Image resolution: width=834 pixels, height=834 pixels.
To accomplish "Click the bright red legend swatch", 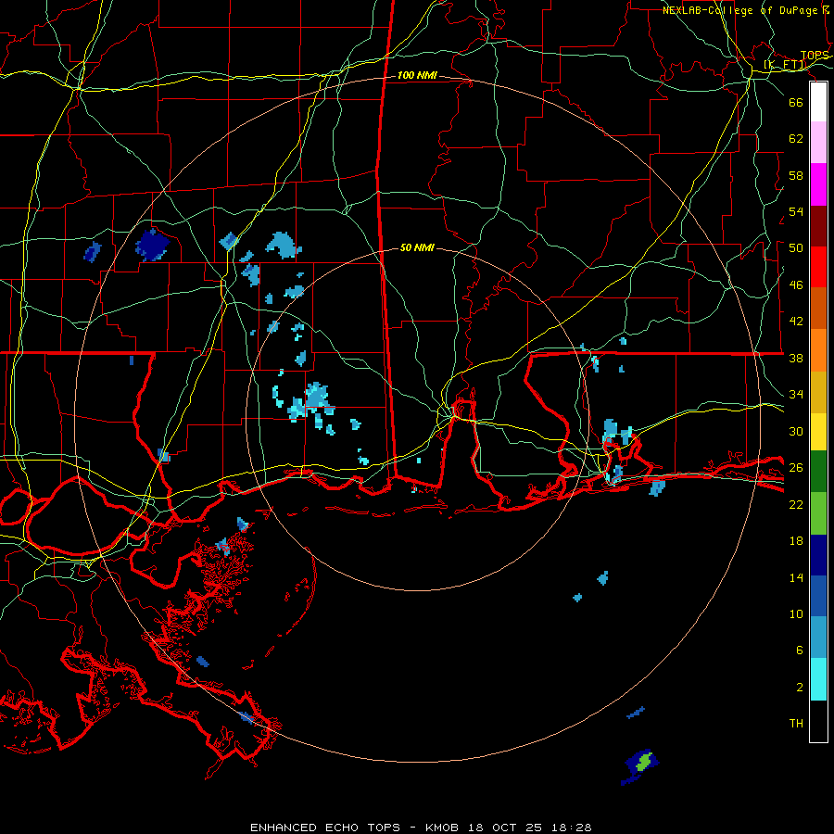I will (818, 267).
